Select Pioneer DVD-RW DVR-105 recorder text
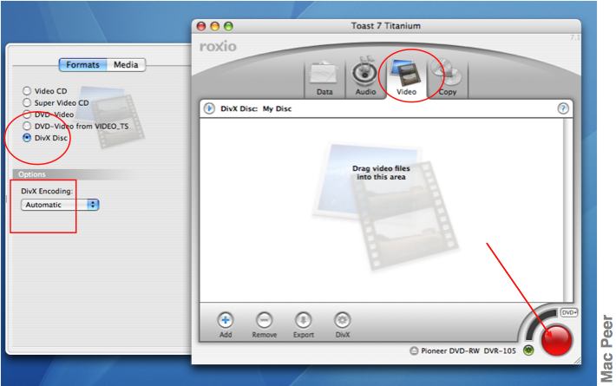Screen dimensions: 616x386 coord(469,350)
